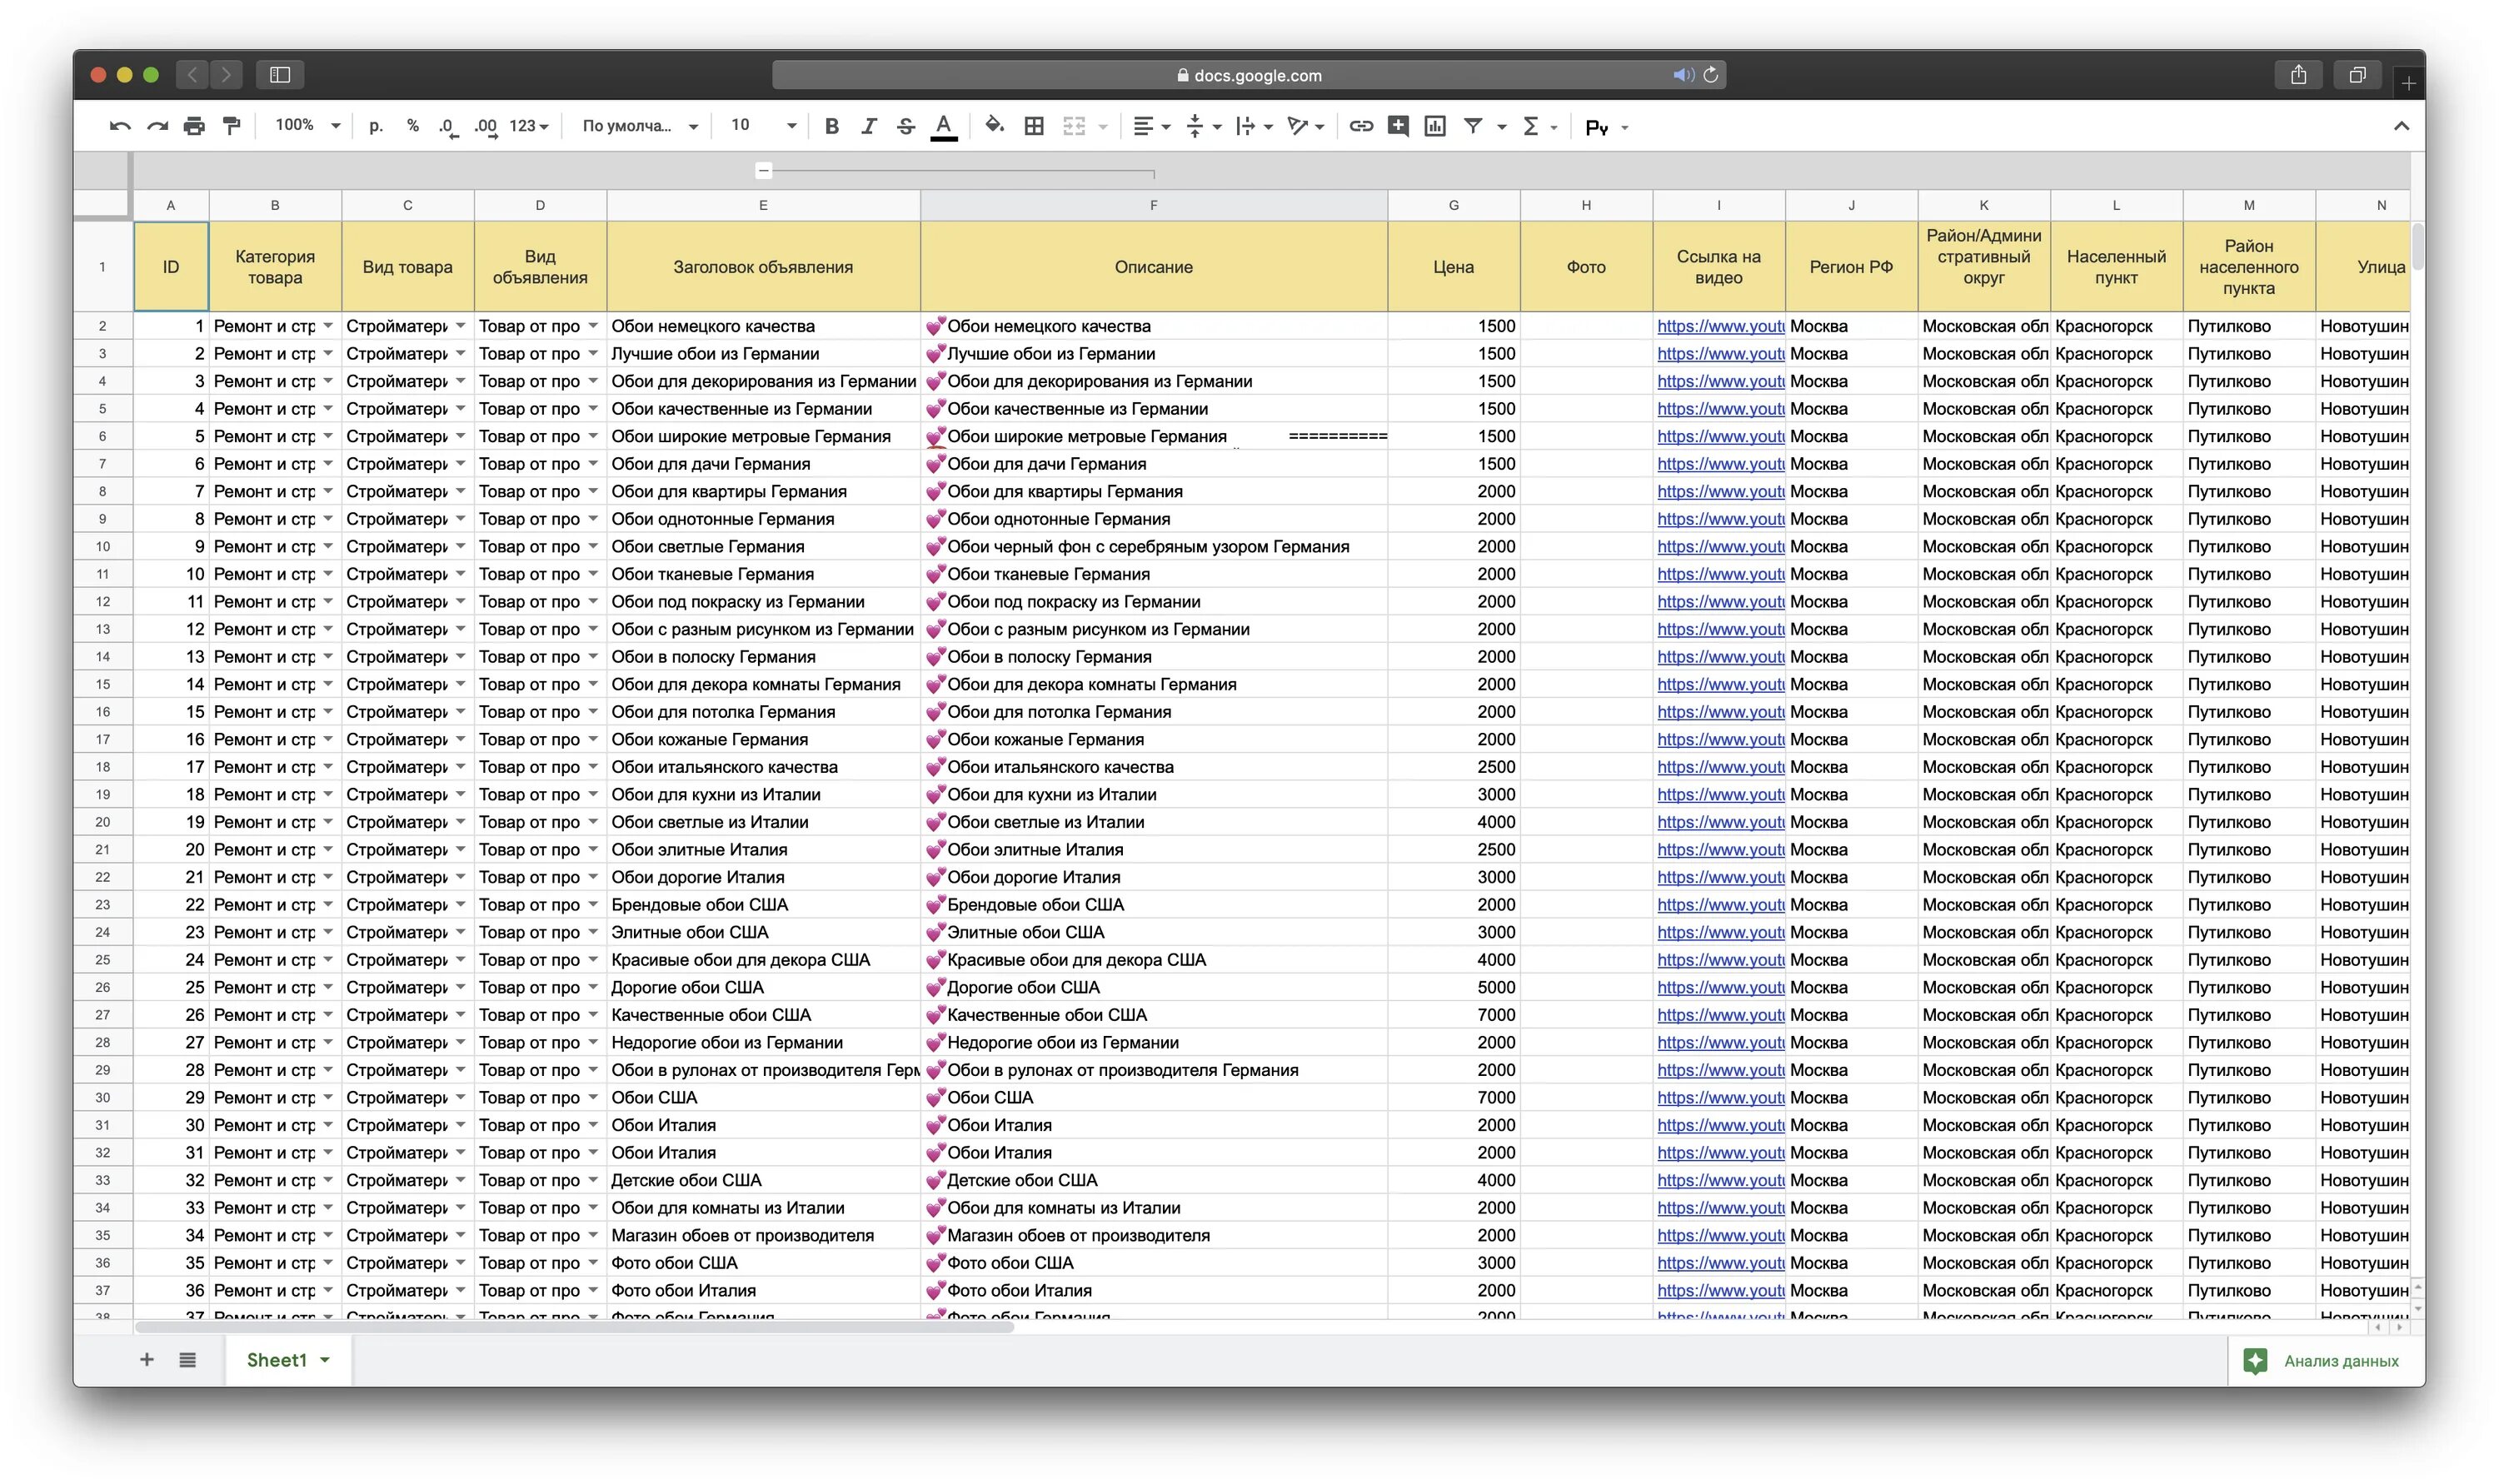This screenshot has width=2499, height=1484.
Task: Open text color picker
Action: [x=943, y=127]
